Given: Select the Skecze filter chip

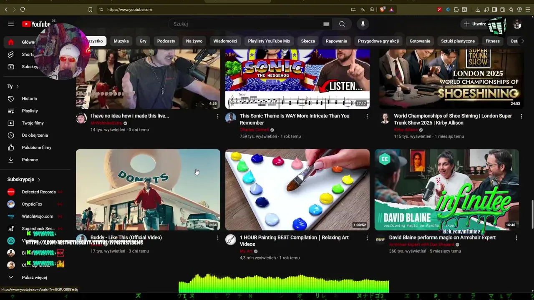Looking at the screenshot, I should tap(308, 41).
